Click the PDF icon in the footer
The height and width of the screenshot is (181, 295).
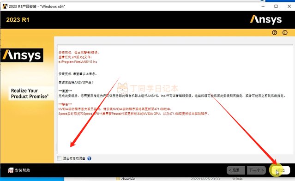tap(11, 170)
